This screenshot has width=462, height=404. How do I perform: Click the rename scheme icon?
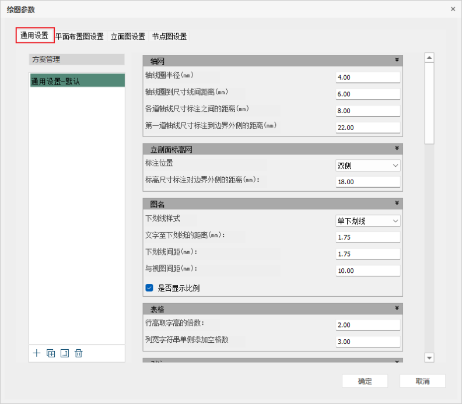coord(65,353)
